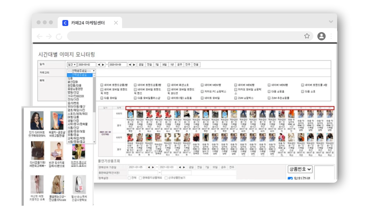
Task: Click the 2021-02-03 date field
Action: coord(168,167)
